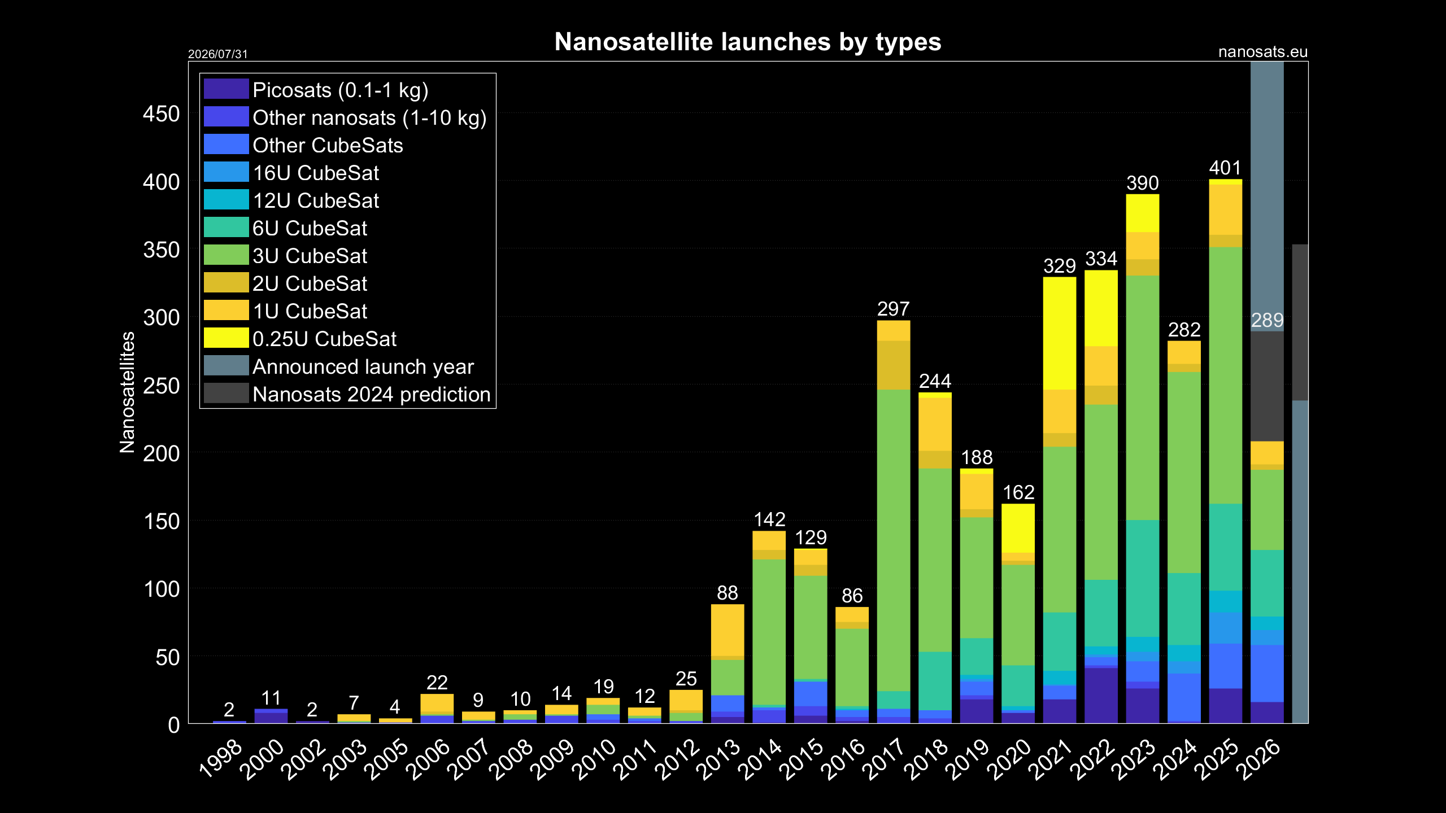This screenshot has height=813, width=1446.
Task: Click the chart title 'Nanosatellite launches by types'
Action: (x=748, y=42)
